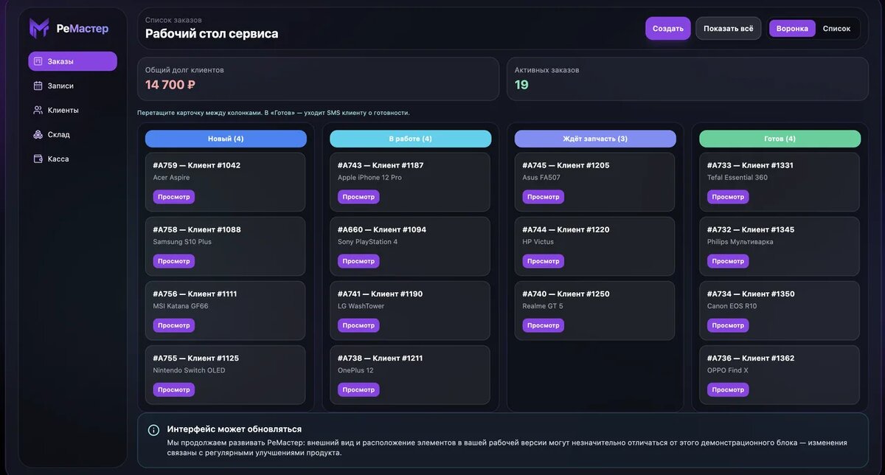885x475 pixels.
Task: Click the Общий долг клиентов label
Action: tap(184, 70)
